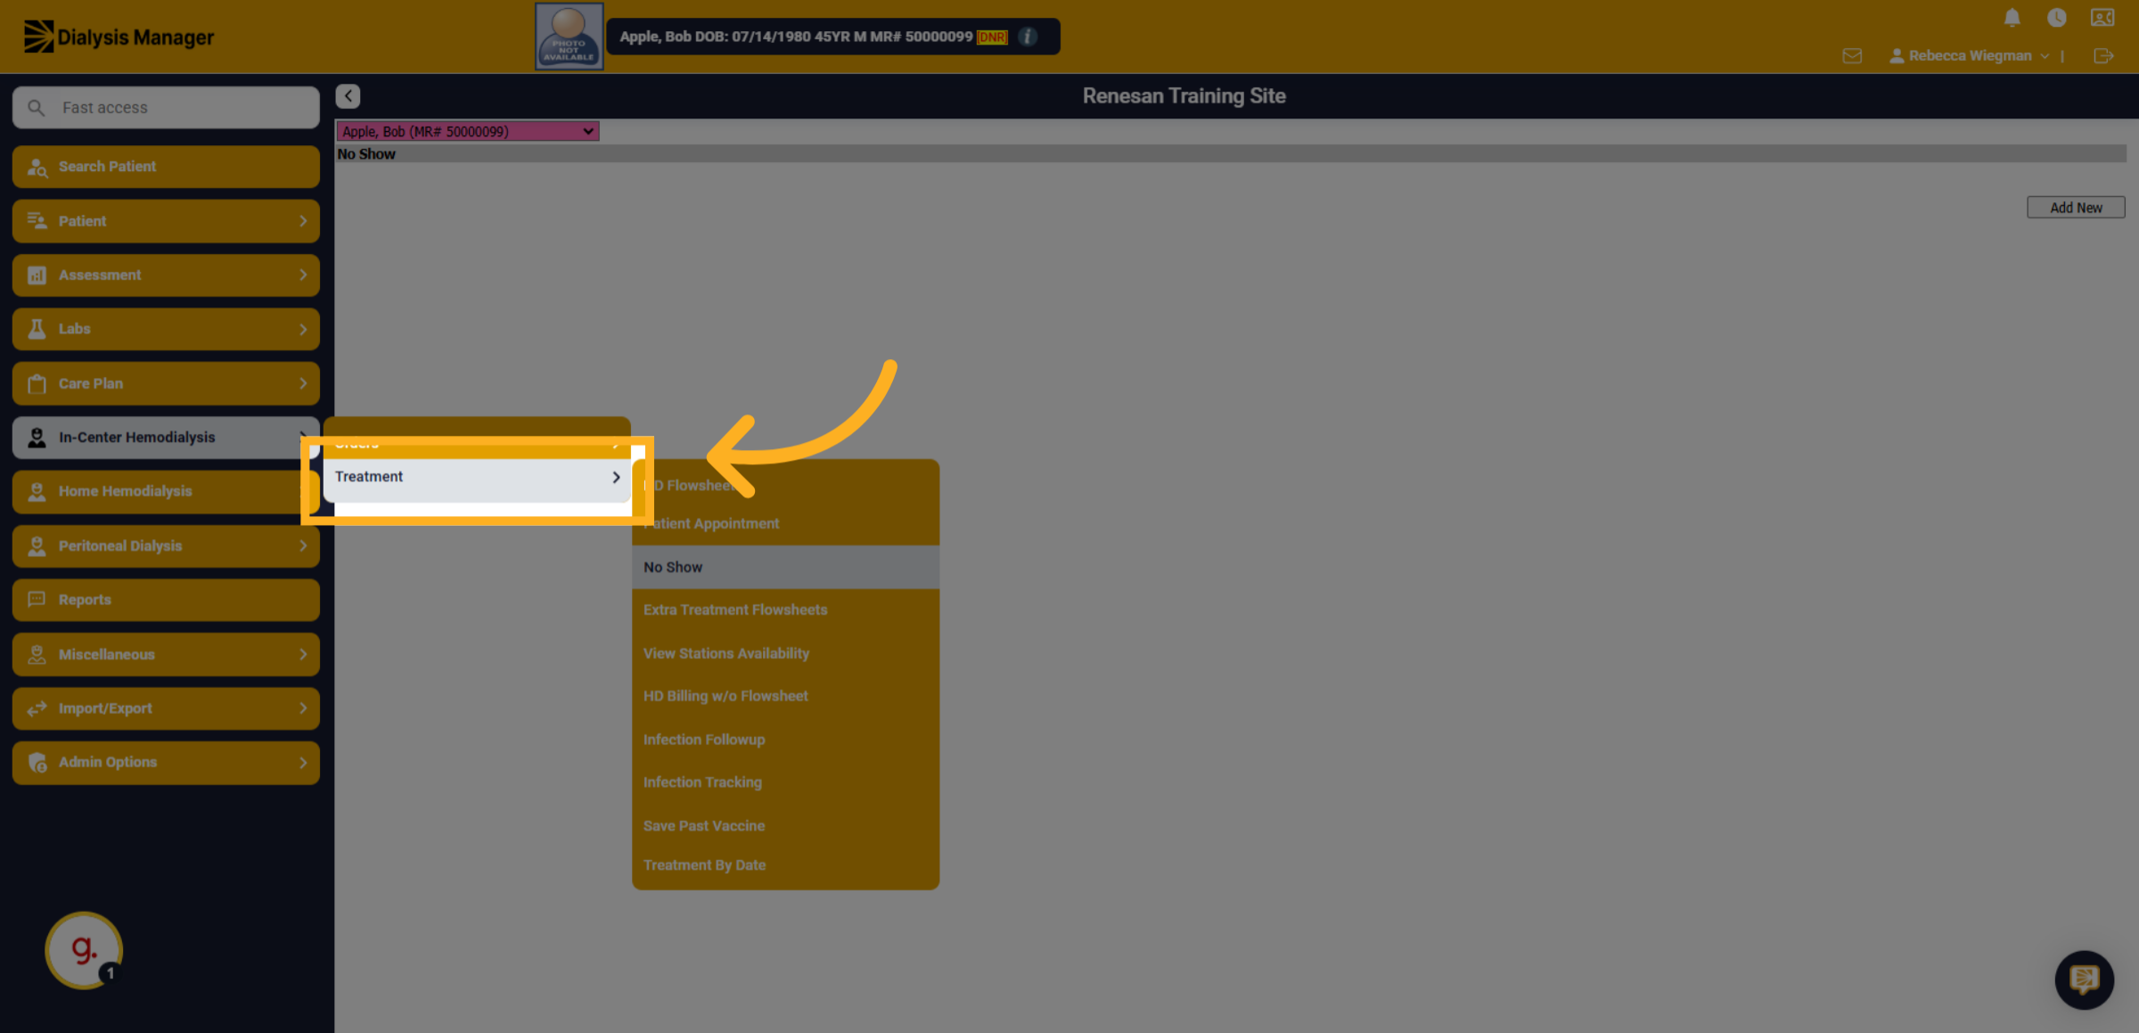The height and width of the screenshot is (1033, 2139).
Task: Open Reports in sidebar
Action: tap(166, 600)
